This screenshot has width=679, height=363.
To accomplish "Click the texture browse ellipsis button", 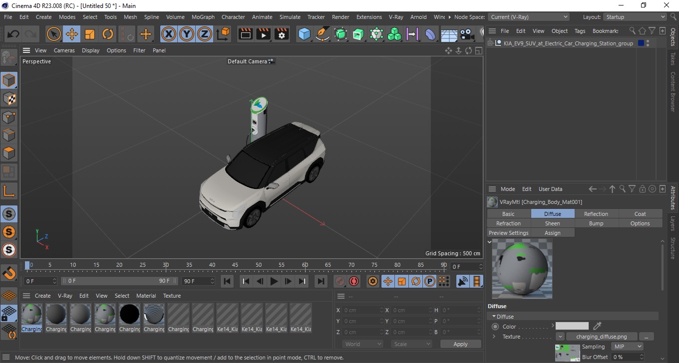I will pyautogui.click(x=646, y=337).
